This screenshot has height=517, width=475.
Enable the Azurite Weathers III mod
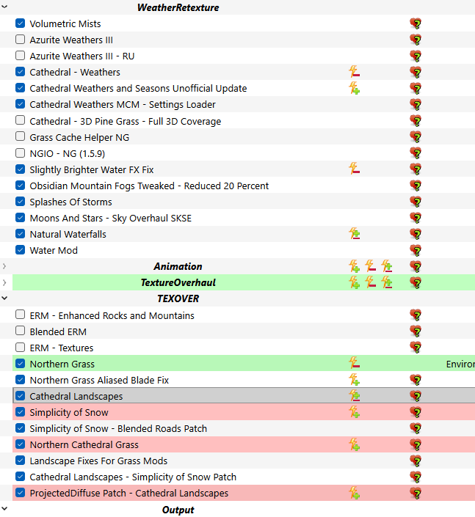21,40
